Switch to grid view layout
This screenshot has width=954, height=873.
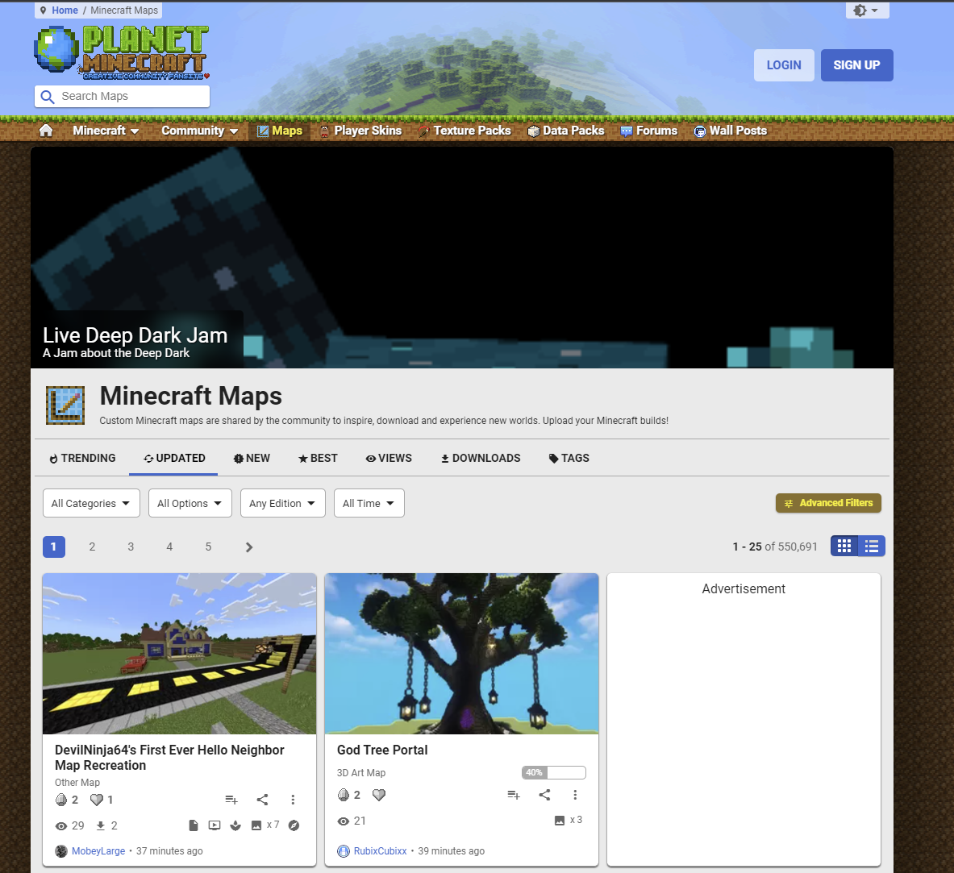point(844,547)
